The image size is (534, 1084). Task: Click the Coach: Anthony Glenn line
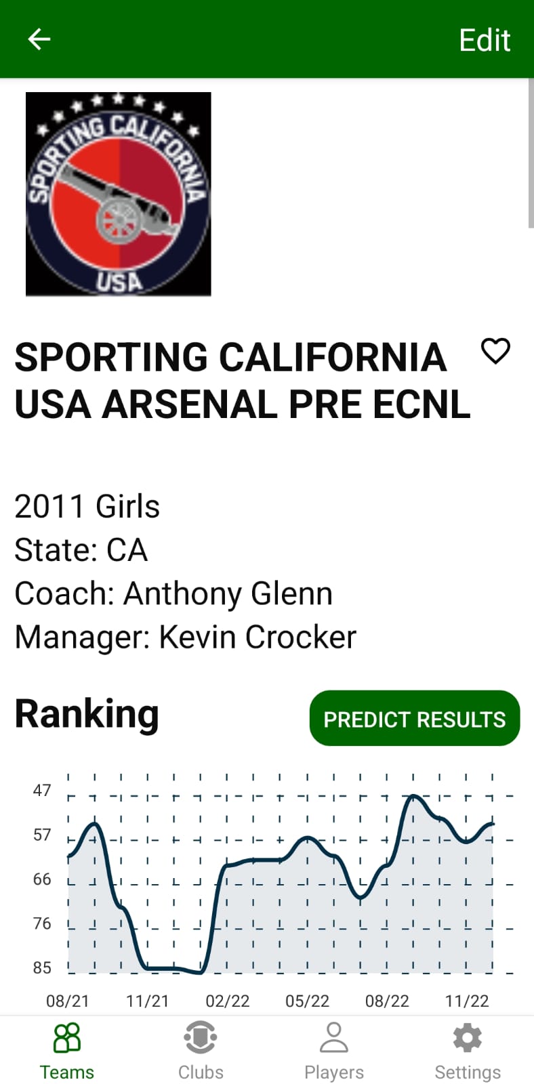coord(173,593)
